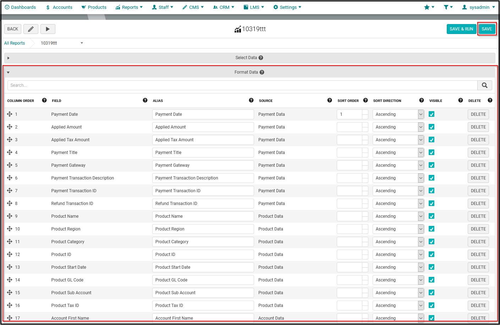Uncheck Visible for Payment Title row
This screenshot has width=500, height=325.
pos(432,152)
